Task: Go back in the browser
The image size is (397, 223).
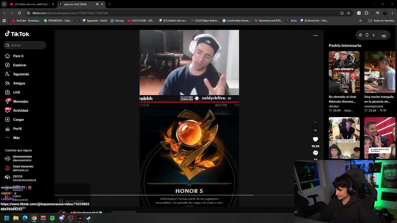Action: [4, 13]
